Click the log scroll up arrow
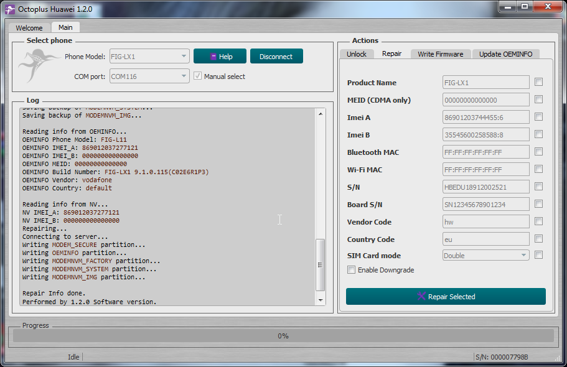Viewport: 567px width, 367px height. (321, 114)
